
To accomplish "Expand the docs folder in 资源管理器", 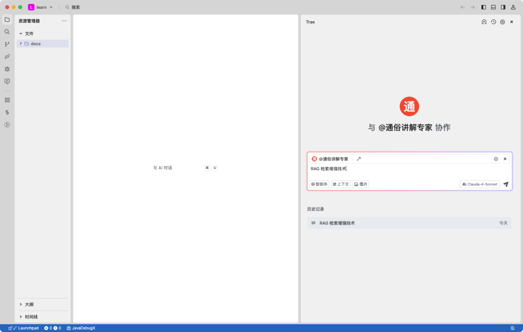I will (20, 43).
